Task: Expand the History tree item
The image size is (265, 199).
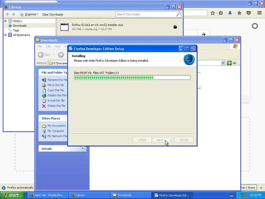Action: coord(5,21)
